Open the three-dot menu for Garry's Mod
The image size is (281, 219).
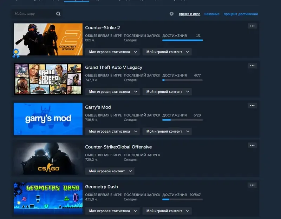click(252, 106)
